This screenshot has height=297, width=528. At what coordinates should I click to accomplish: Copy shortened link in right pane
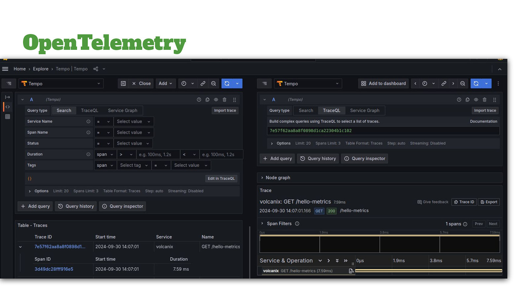point(444,83)
